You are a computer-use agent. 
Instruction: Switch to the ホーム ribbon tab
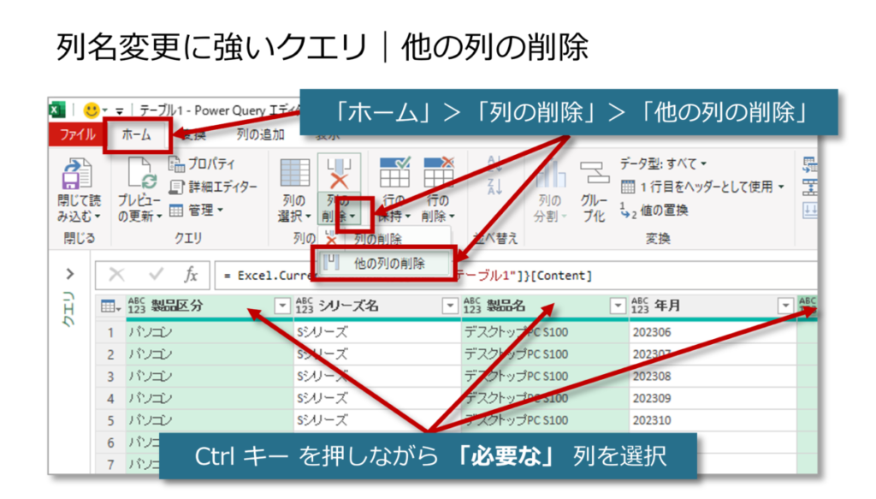[x=136, y=135]
